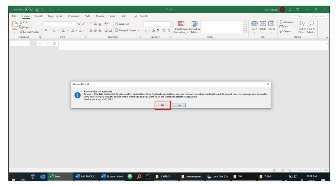Click the Delete cells icon
The width and height of the screenshot is (336, 185).
[263, 24]
